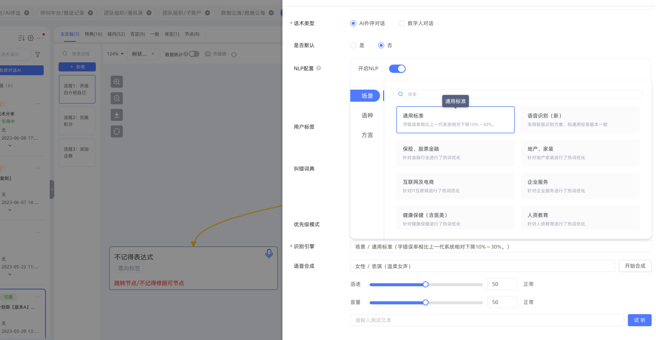Screen dimensions: 656x340
Task: Click the 语速 slider handle
Action: 425,284
